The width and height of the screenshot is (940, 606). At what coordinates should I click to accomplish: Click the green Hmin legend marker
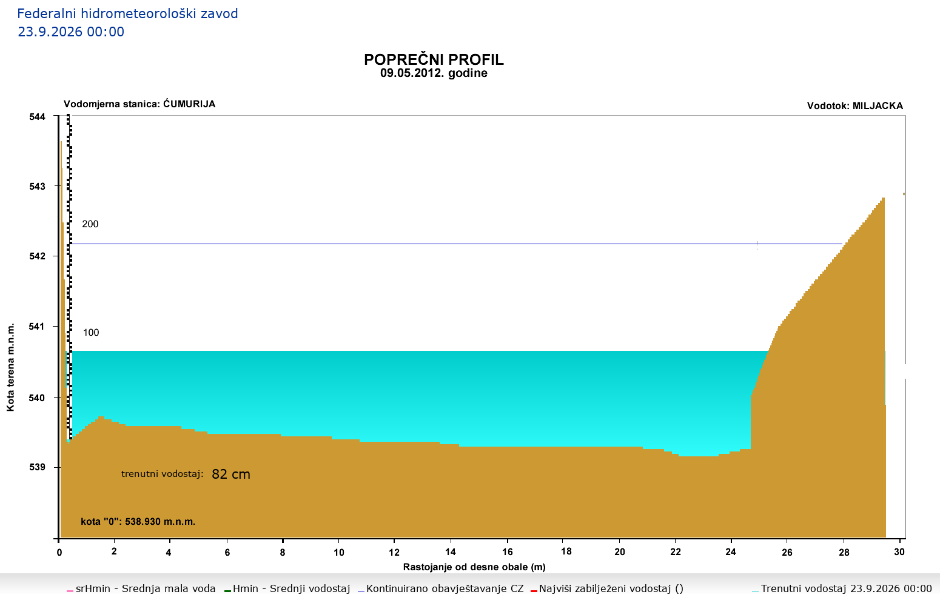(x=227, y=590)
